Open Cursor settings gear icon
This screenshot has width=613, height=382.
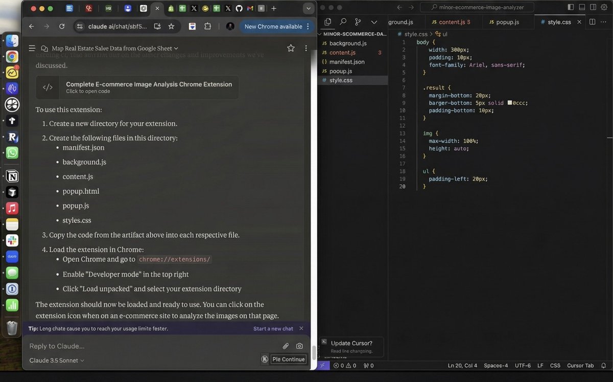click(605, 7)
